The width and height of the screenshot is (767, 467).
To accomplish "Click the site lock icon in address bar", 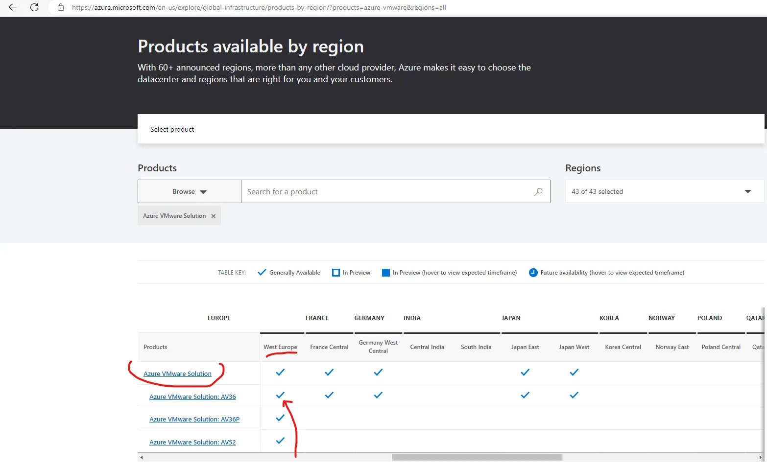I will point(61,7).
